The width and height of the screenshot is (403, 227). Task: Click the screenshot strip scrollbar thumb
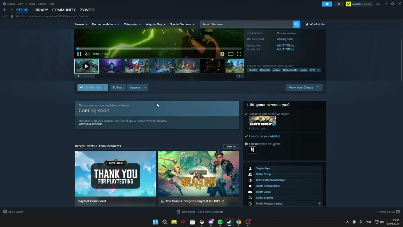(89, 76)
